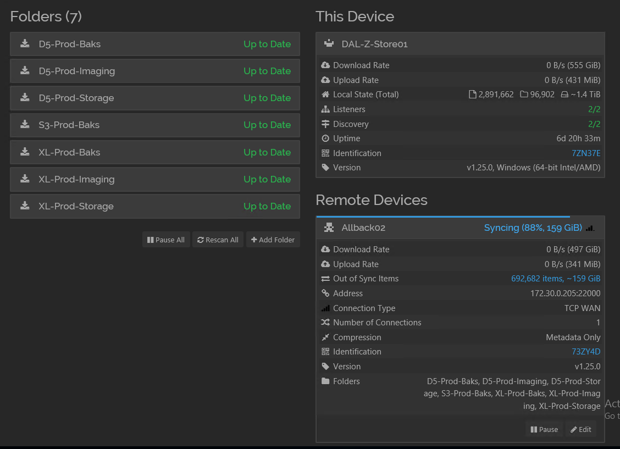Click the S3-Prod-Baks folder download icon

(x=25, y=125)
